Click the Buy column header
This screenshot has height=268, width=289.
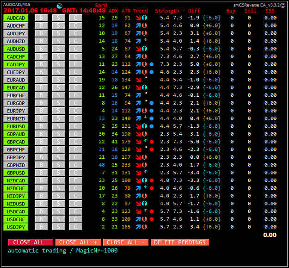[231, 11]
